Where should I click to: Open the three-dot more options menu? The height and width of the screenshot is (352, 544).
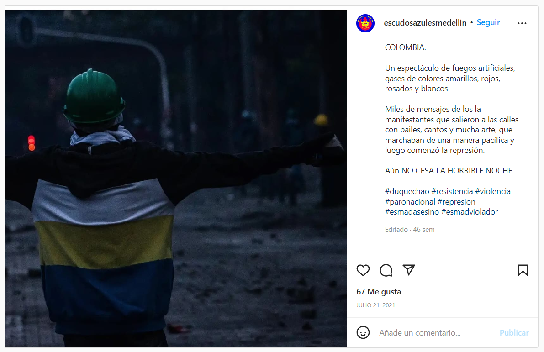coord(522,23)
